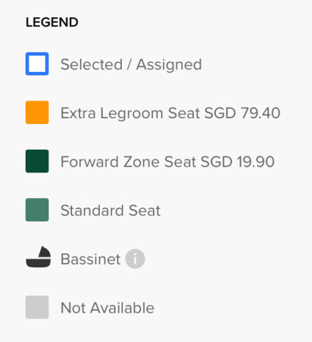The width and height of the screenshot is (312, 342).
Task: Click the word 'Available' in the legend
Action: click(123, 308)
